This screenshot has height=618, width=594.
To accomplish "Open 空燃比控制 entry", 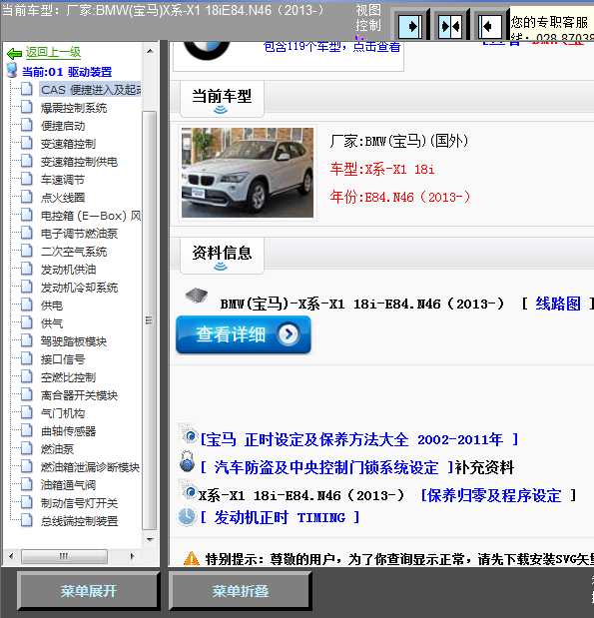I will coord(68,377).
